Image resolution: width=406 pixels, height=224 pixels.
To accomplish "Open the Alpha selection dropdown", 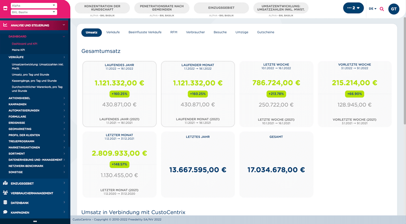I will [x=34, y=5].
